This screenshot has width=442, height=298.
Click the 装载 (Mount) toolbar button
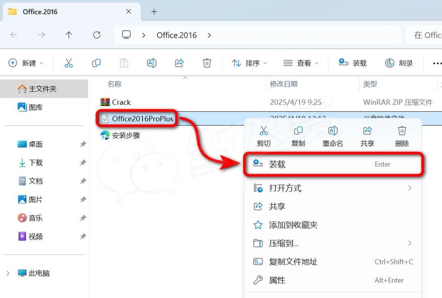[x=352, y=63]
